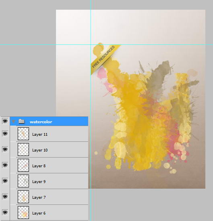Select the watercolor group name
Viewport: 213px width, 221px height.
[41, 122]
